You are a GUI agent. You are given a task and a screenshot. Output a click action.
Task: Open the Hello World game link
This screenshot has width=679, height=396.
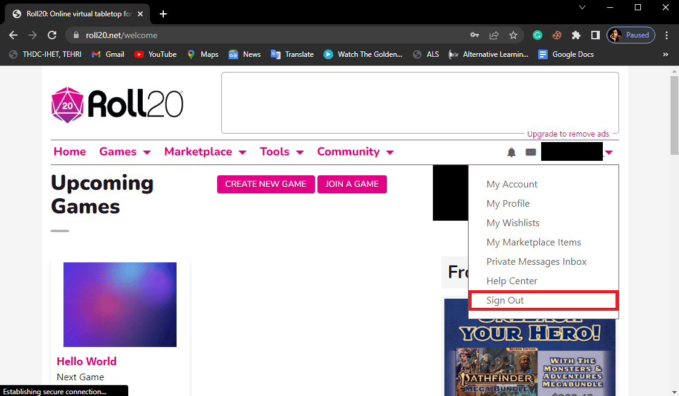coord(86,362)
